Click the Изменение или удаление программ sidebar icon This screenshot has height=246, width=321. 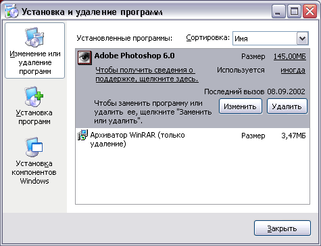tap(34, 37)
